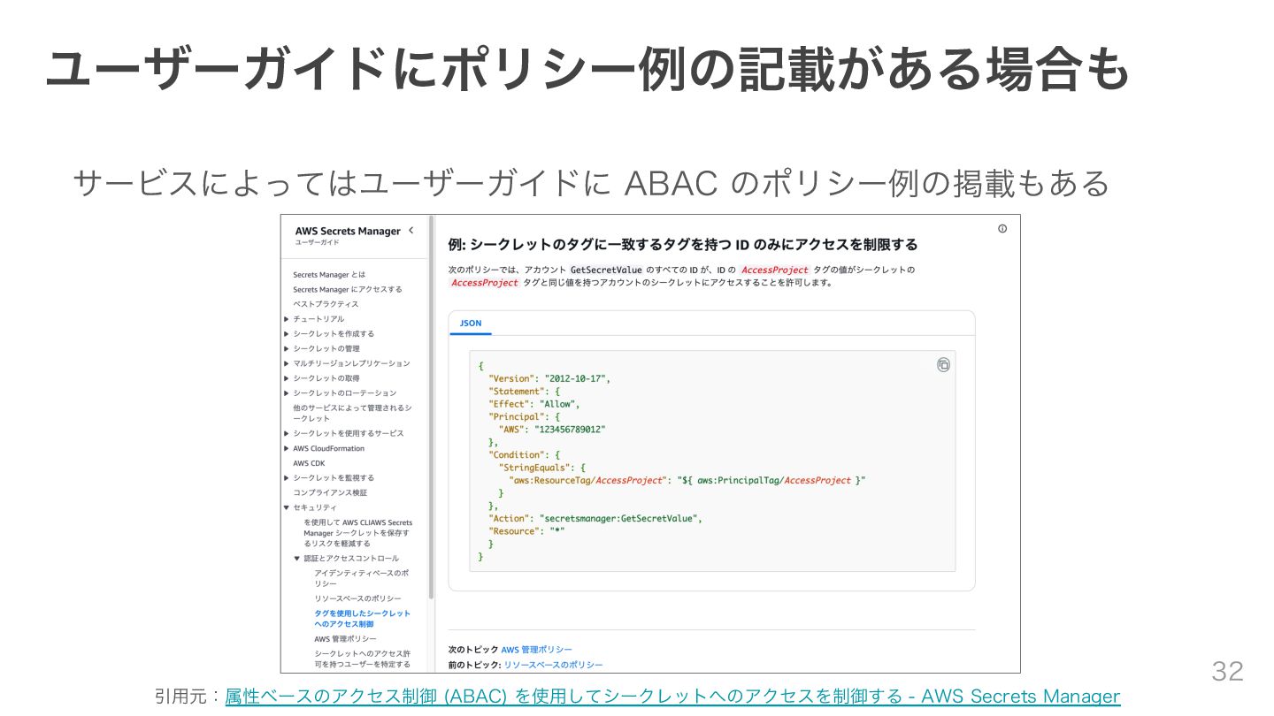1274x716 pixels.
Task: Click the AWS Secrets Manager sidebar title
Action: click(348, 231)
